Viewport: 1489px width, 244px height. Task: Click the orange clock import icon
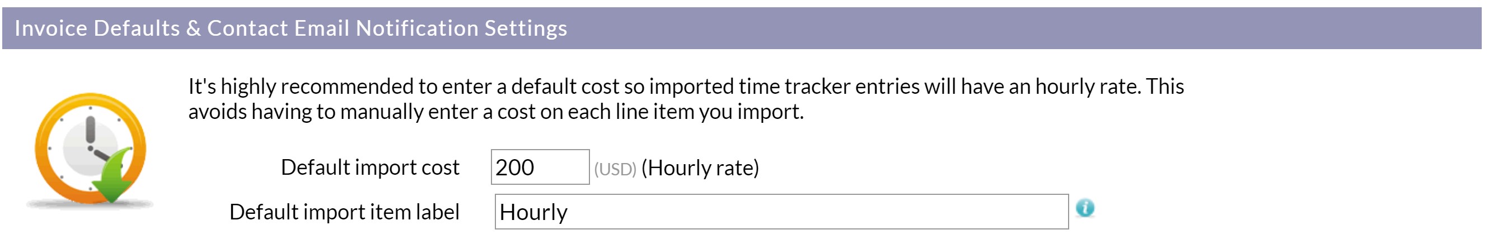point(90,149)
